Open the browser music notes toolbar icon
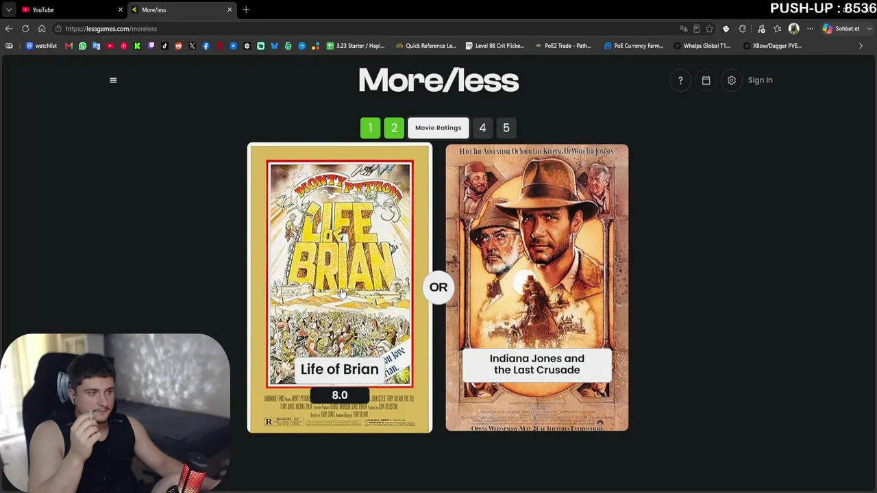The height and width of the screenshot is (493, 877). click(x=761, y=29)
